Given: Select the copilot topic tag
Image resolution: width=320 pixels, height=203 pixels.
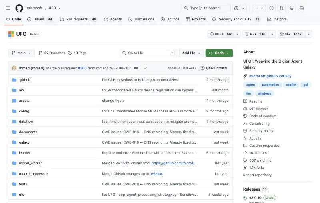Looking at the screenshot, I should (x=291, y=85).
